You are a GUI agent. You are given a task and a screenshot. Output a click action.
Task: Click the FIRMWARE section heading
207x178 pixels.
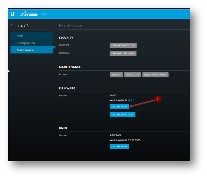67,88
